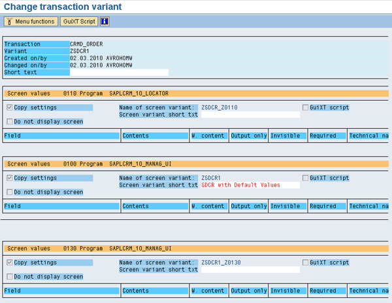Check GuiXT script for screen 0130
The width and height of the screenshot is (392, 303).
point(305,262)
